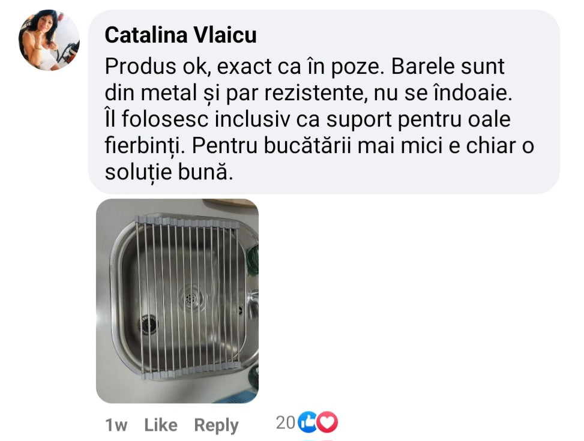584x441 pixels.
Task: Reply to Catalina Vlaicu's comment
Action: coord(216,425)
